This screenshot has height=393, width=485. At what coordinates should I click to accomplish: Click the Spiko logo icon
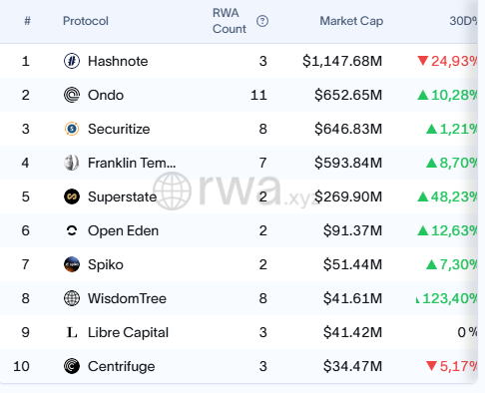tap(72, 264)
